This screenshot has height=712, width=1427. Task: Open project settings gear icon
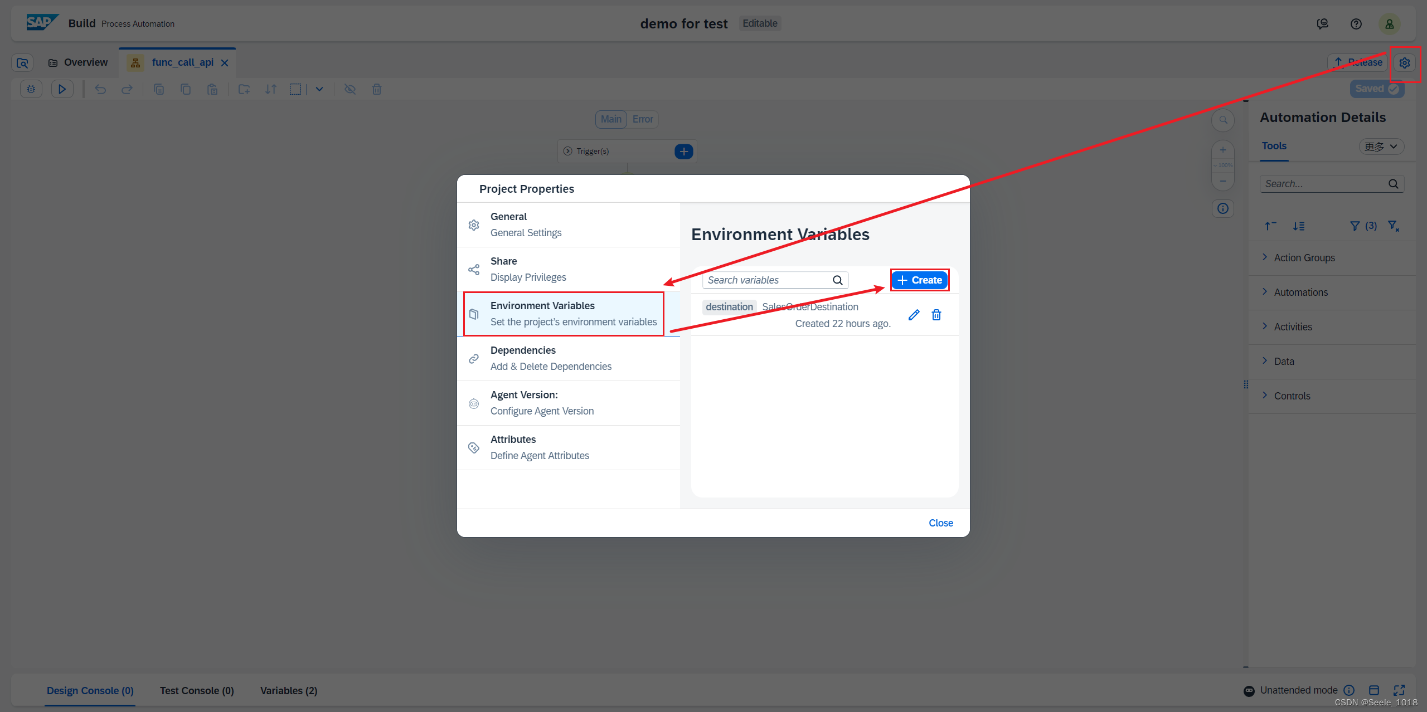(1404, 63)
